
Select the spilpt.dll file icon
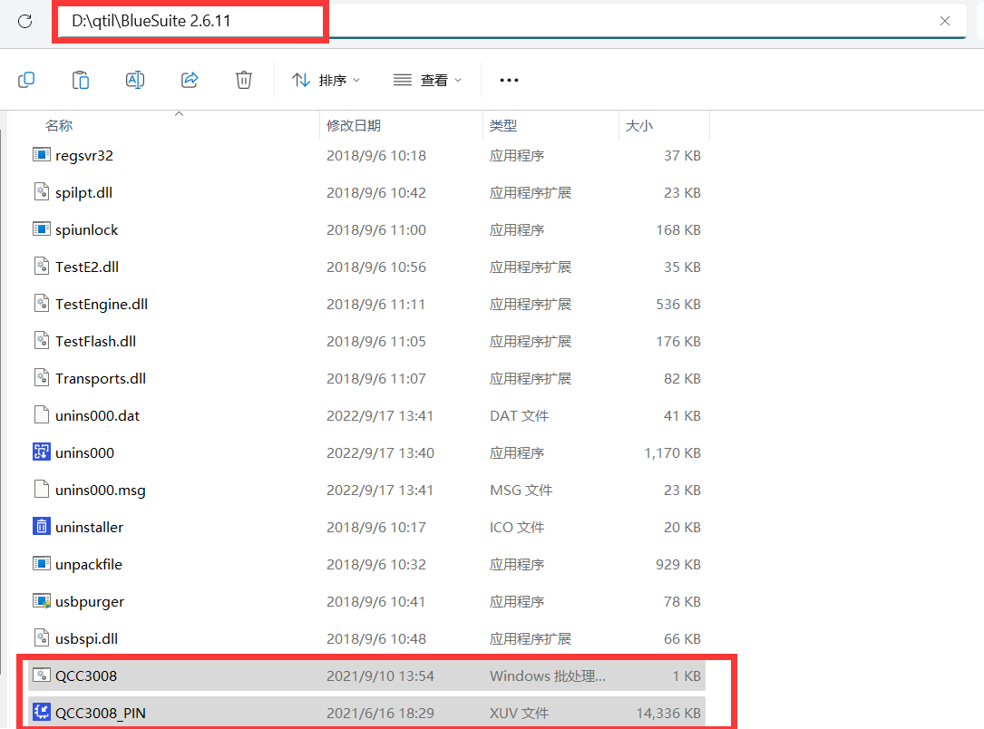coord(42,191)
